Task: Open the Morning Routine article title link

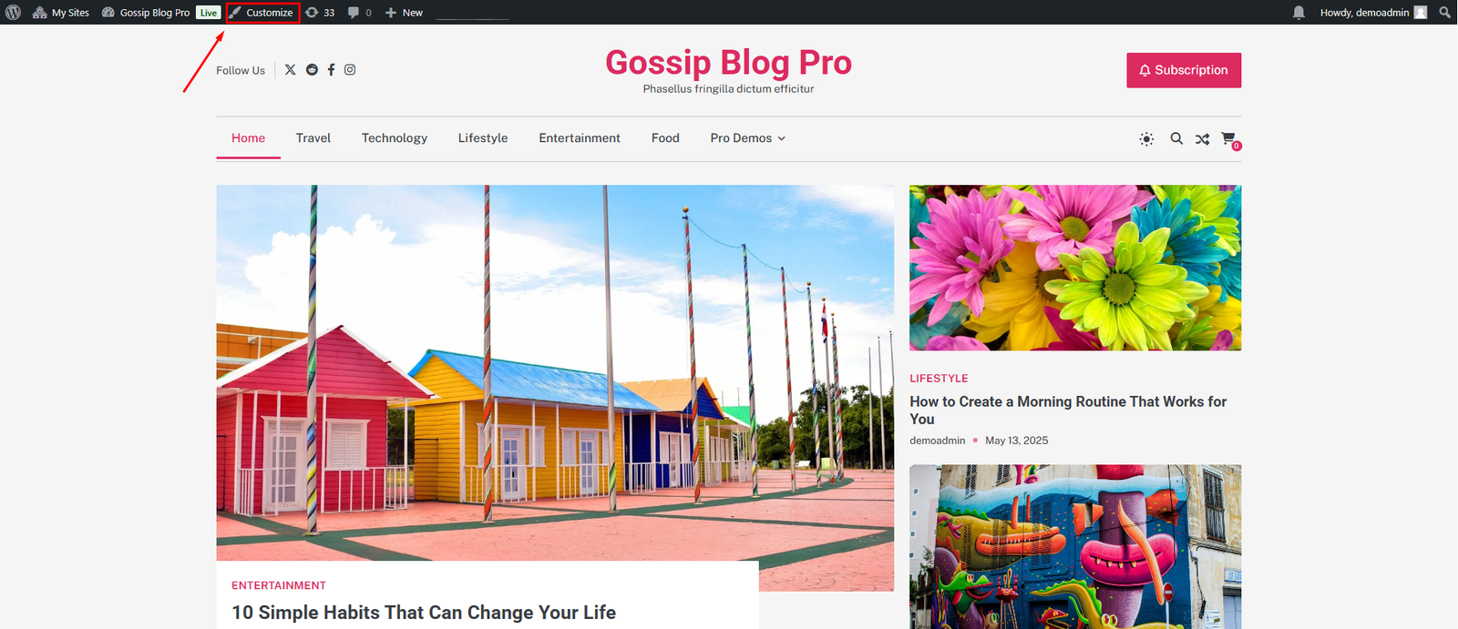Action: point(1068,410)
